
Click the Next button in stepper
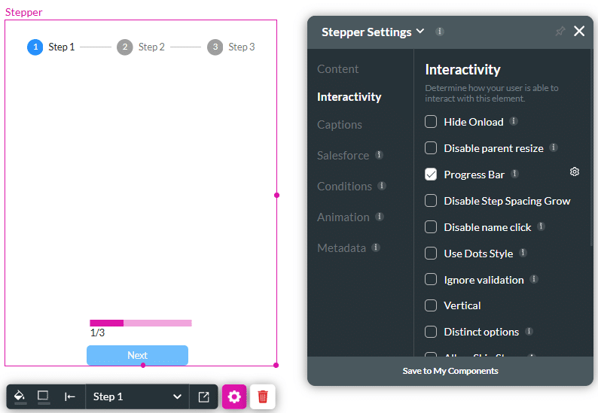click(x=137, y=355)
